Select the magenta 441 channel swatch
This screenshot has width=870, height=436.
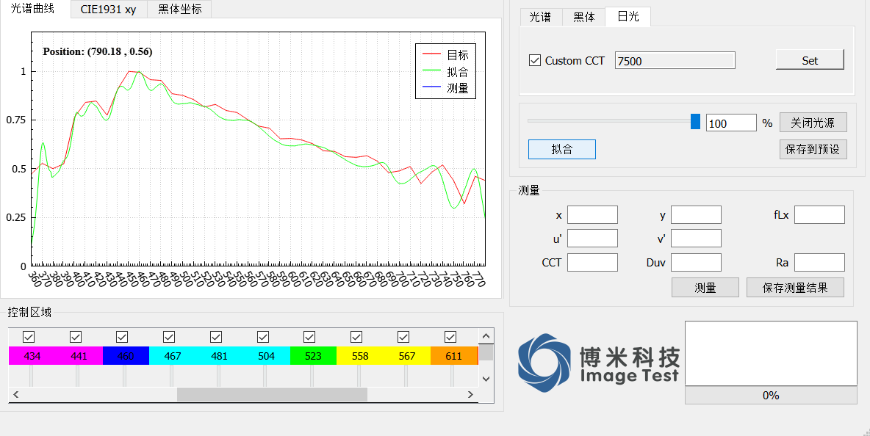point(79,356)
